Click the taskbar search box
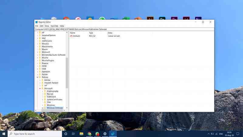 coord(35,134)
